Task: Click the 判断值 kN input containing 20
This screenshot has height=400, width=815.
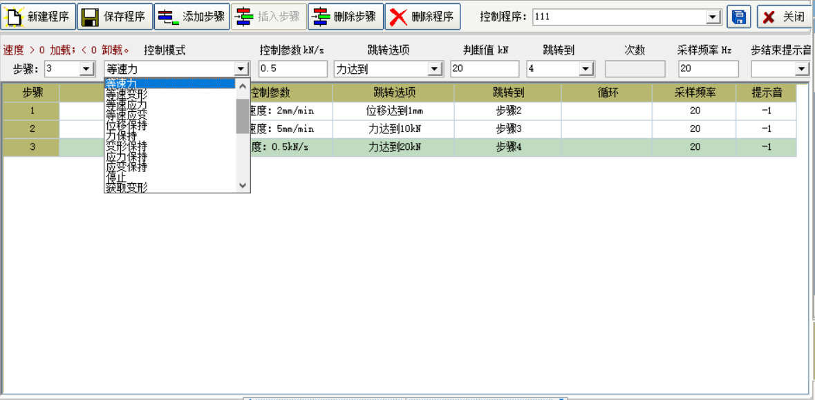Action: pos(484,68)
